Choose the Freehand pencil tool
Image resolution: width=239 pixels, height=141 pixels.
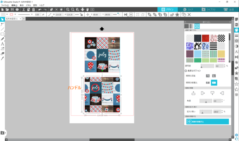(2, 39)
